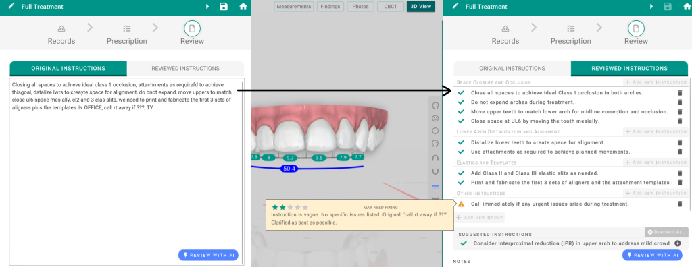692x267 pixels.
Task: Open the Measurements tab in viewer
Action: coord(294,7)
